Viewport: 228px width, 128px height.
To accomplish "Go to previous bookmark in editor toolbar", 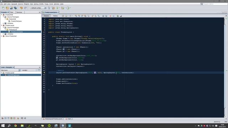I will 93,16.
